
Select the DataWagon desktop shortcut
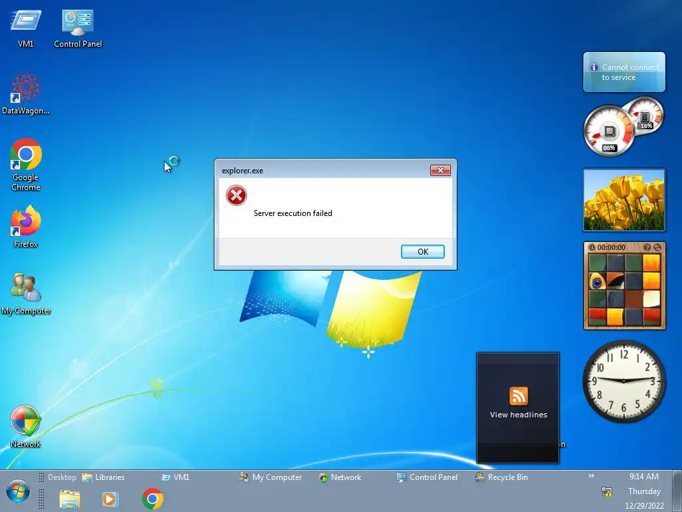(x=26, y=93)
